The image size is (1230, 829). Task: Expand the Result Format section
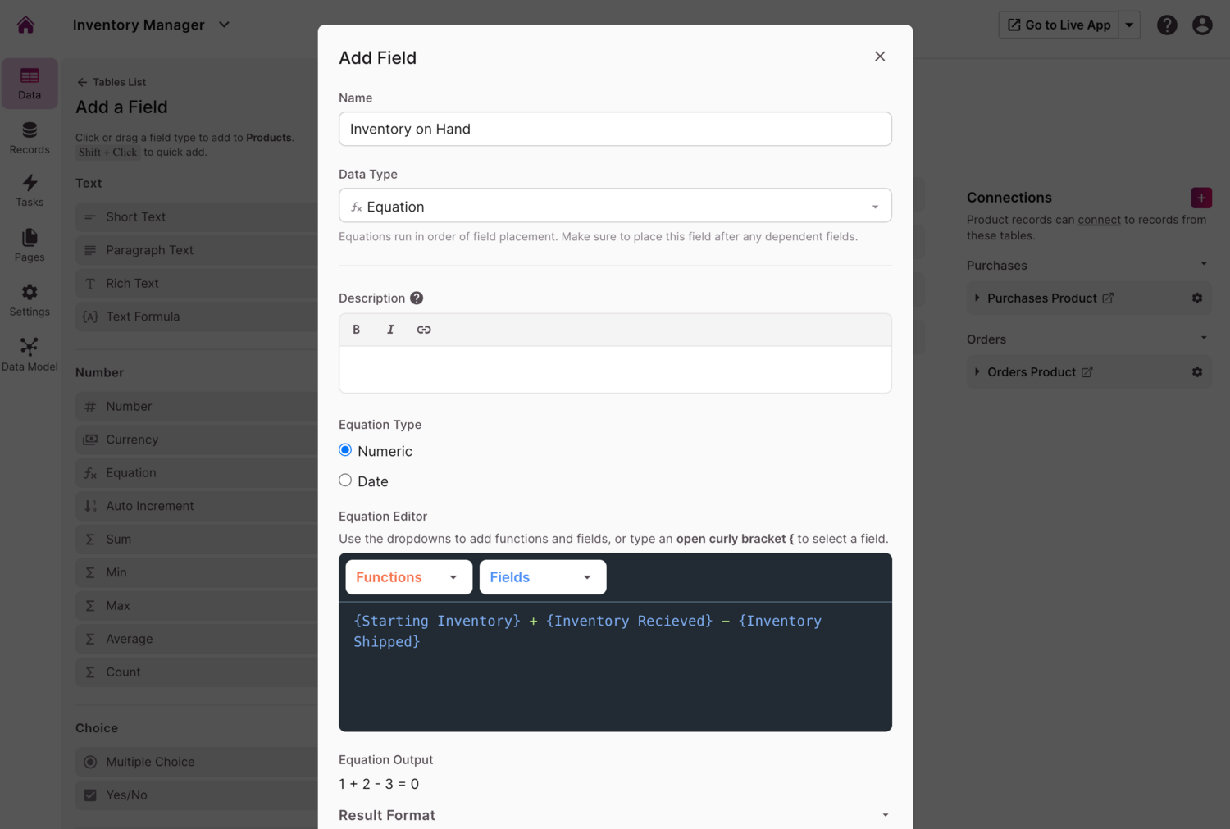tap(885, 814)
